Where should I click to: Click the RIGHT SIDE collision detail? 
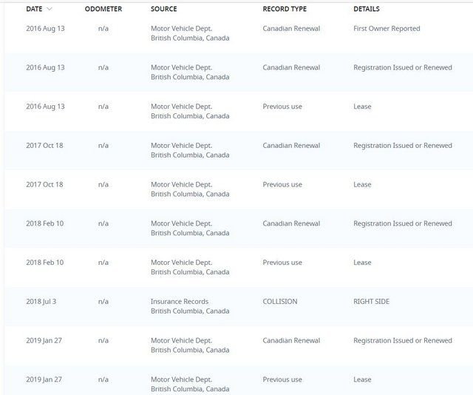pos(371,301)
